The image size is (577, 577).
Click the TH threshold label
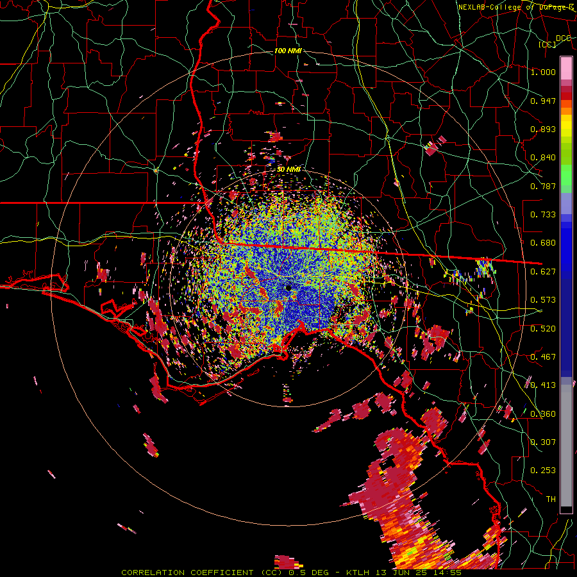[x=551, y=499]
